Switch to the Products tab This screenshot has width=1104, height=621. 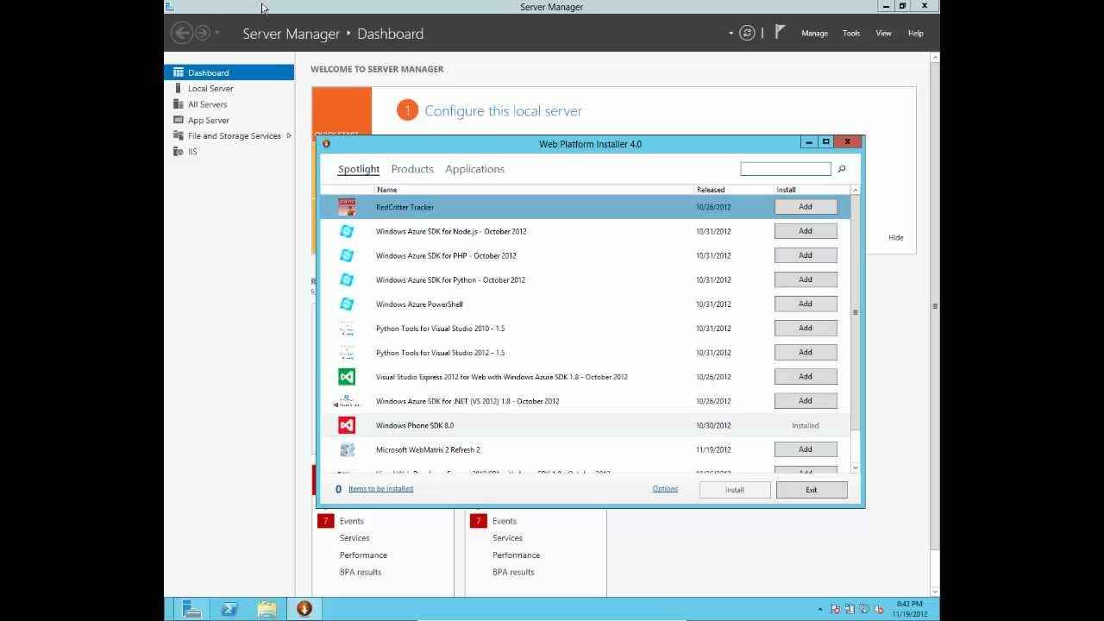tap(412, 169)
